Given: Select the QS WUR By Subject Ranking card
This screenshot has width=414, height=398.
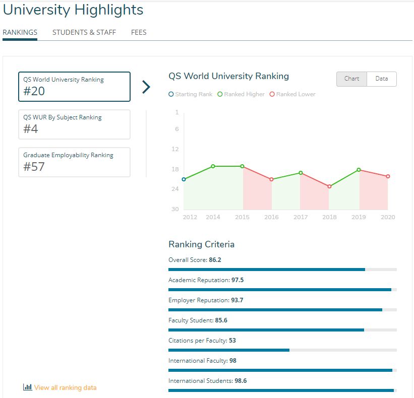Looking at the screenshot, I should click(x=74, y=124).
